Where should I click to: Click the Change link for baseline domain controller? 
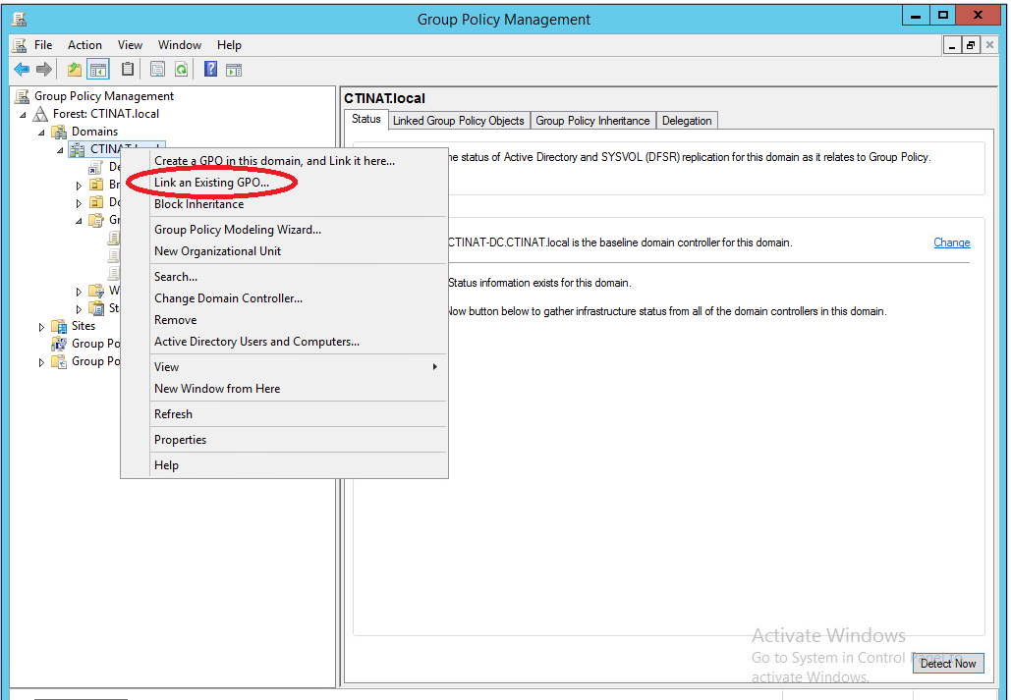pyautogui.click(x=950, y=242)
